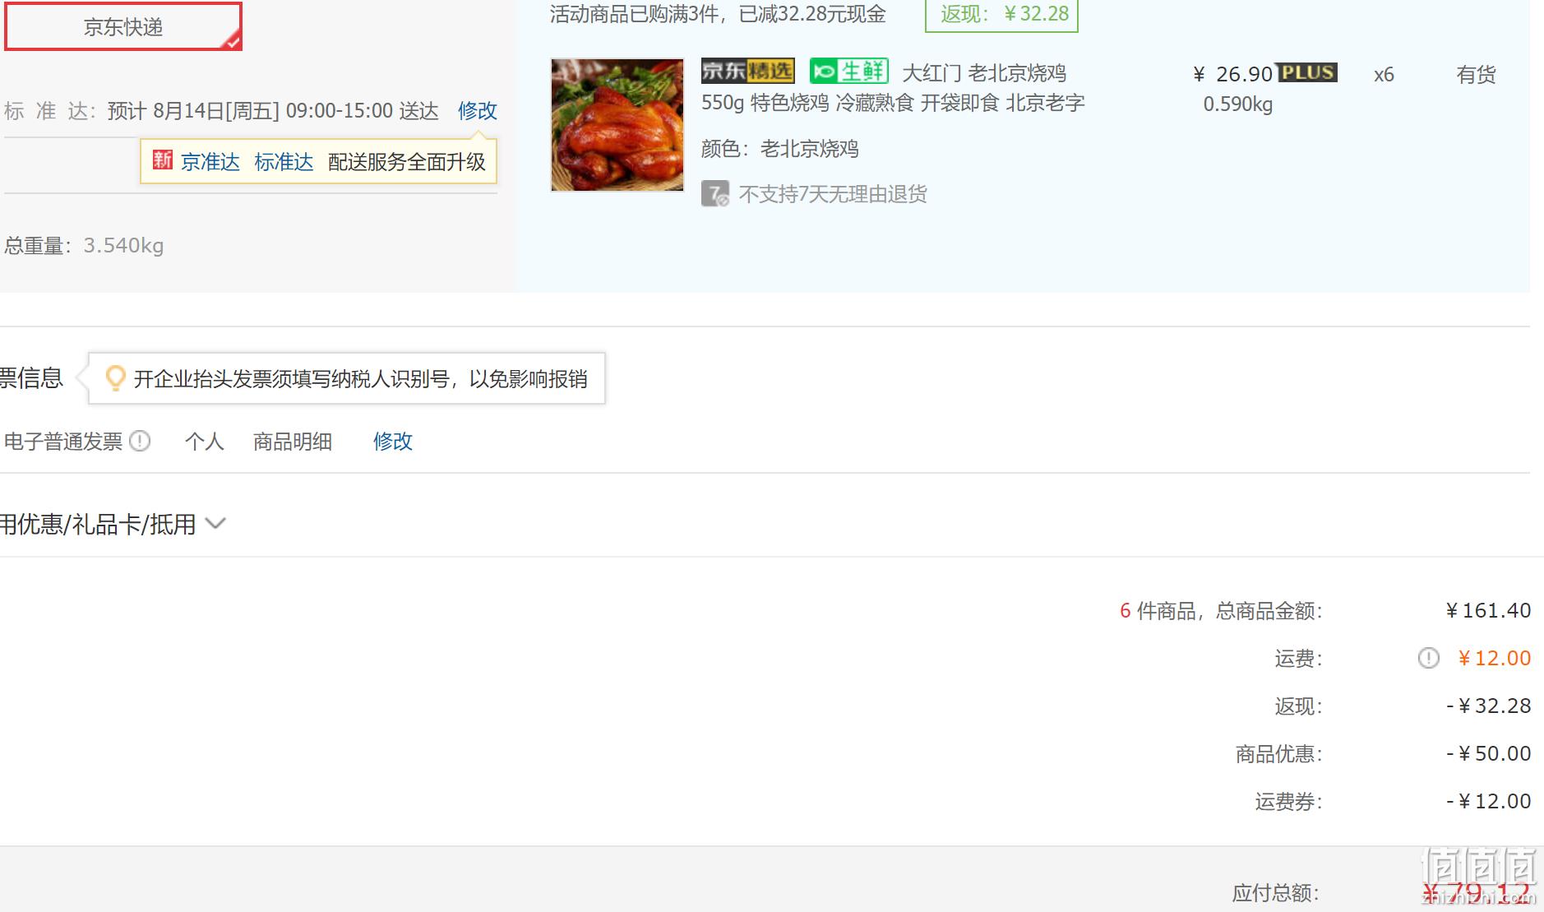
Task: Select the 京东快递 delivery option
Action: pos(123,26)
